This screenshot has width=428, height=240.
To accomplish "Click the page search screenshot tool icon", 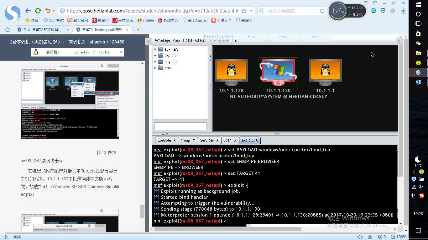I will (x=374, y=11).
